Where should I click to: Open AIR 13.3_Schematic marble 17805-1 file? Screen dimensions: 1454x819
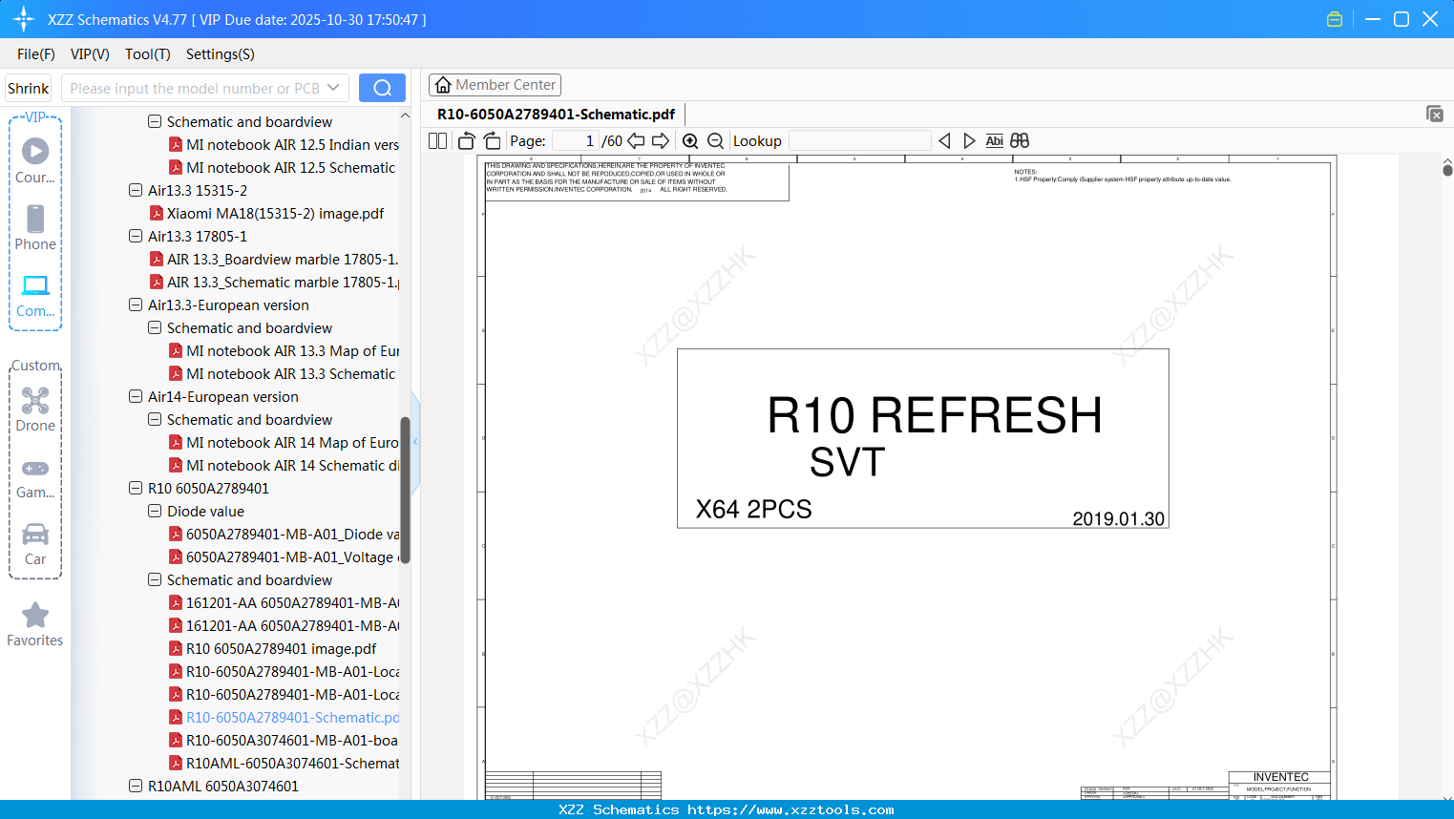pyautogui.click(x=284, y=282)
